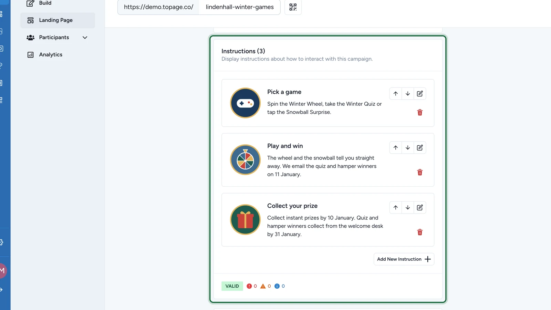This screenshot has height=310, width=551.
Task: Click Add New Instruction button
Action: [404, 259]
